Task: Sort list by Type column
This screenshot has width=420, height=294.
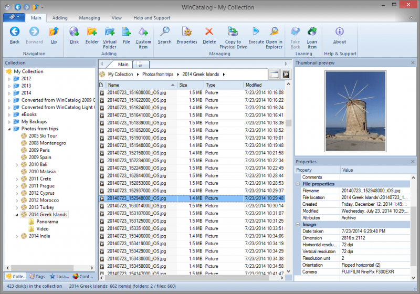Action: pos(224,85)
